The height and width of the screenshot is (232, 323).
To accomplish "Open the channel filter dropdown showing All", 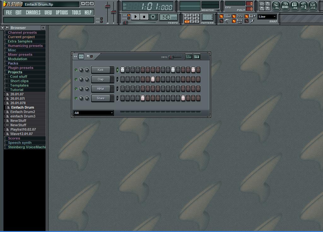I will pyautogui.click(x=93, y=113).
